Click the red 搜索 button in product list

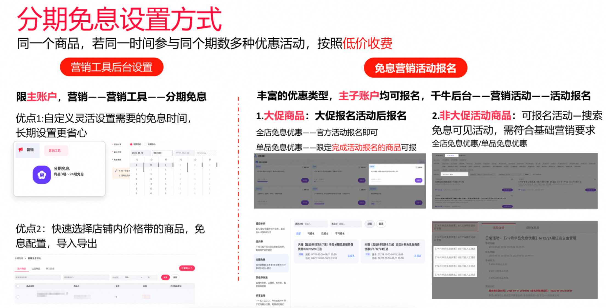pos(165,277)
